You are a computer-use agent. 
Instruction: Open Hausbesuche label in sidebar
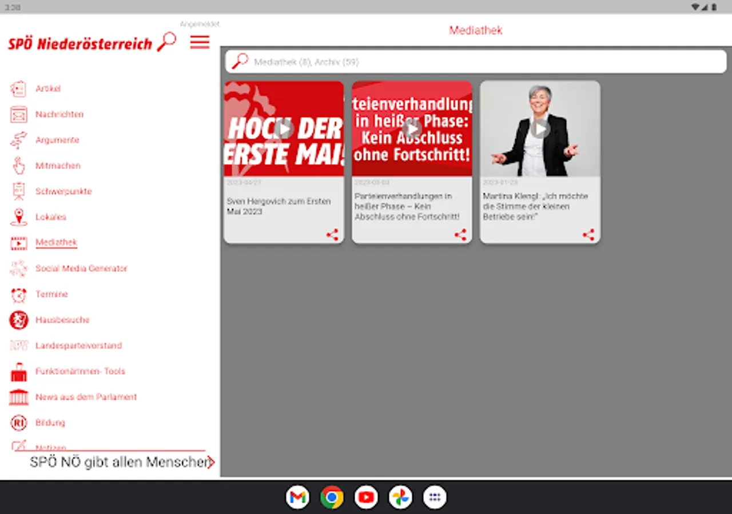(62, 320)
